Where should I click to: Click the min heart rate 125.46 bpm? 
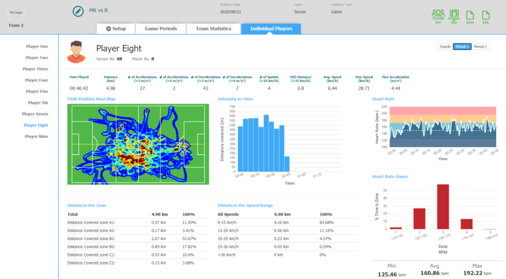[x=391, y=274]
